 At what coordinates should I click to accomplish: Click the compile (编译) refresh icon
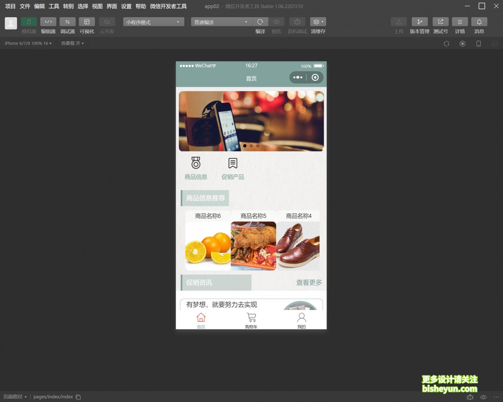click(x=260, y=22)
